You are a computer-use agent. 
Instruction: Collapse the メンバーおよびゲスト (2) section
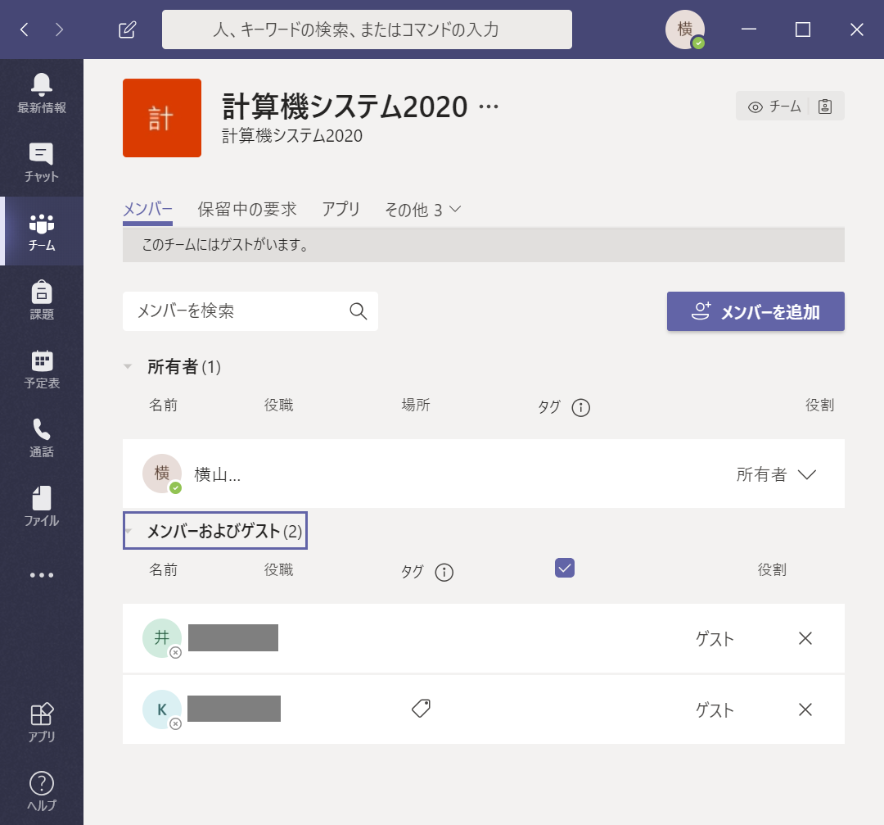129,531
